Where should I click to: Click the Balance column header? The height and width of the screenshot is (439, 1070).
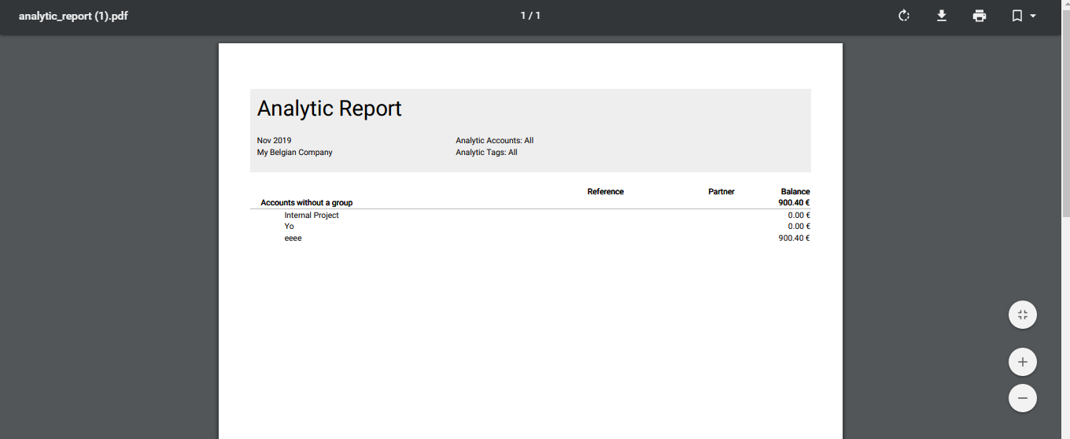795,192
